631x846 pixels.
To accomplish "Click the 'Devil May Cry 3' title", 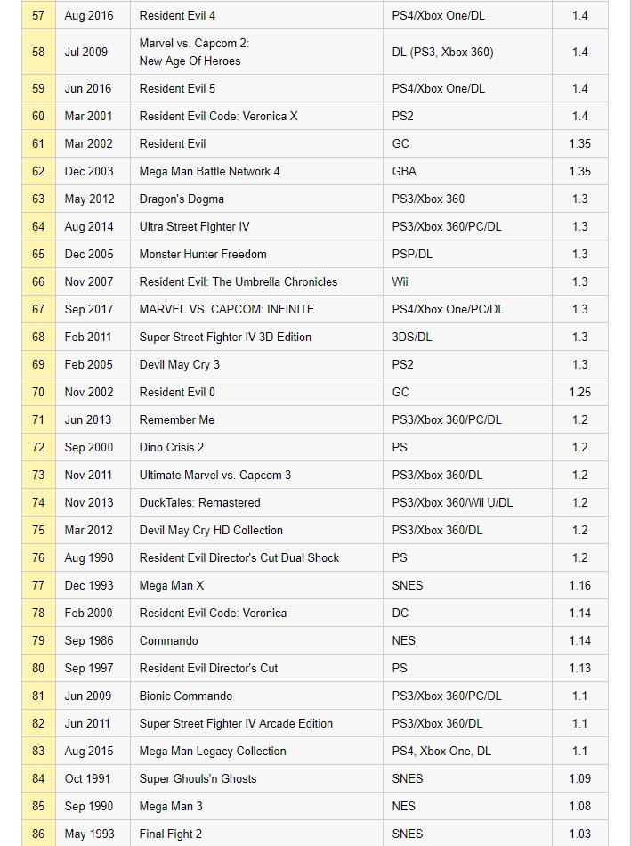I will [180, 365].
